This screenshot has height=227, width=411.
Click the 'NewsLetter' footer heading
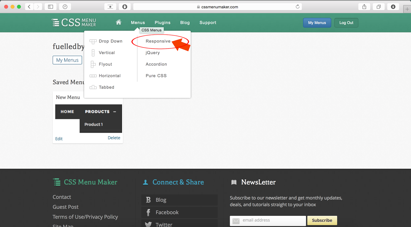point(258,182)
